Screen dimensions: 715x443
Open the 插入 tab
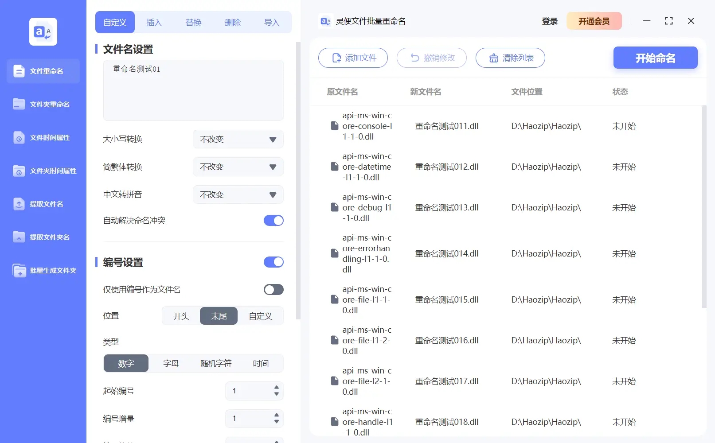click(154, 22)
